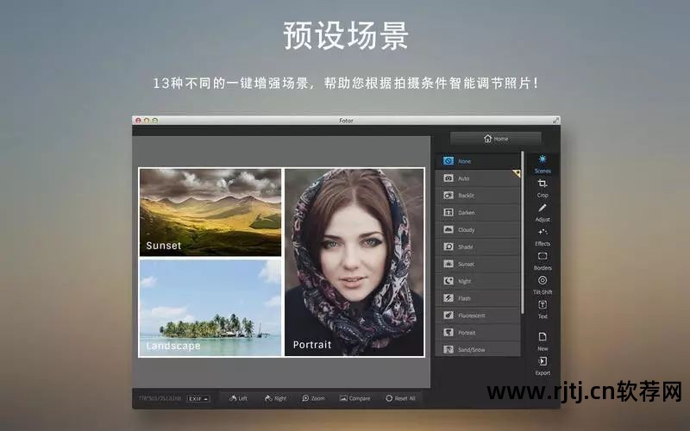Open the Adjust panel
The height and width of the screenshot is (431, 690).
tap(543, 213)
